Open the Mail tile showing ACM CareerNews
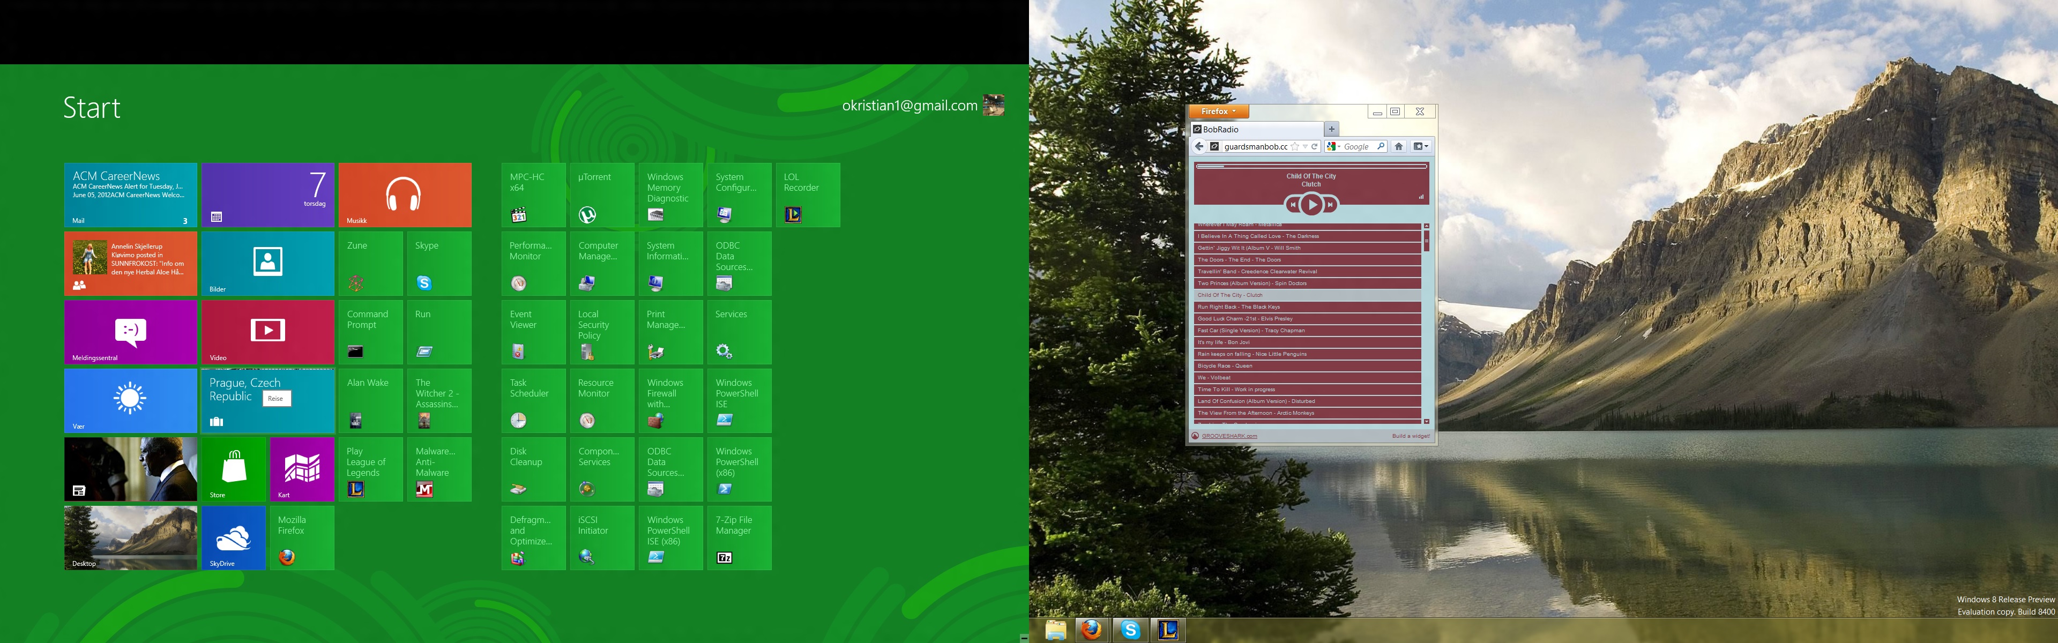Image resolution: width=2058 pixels, height=643 pixels. [x=130, y=195]
